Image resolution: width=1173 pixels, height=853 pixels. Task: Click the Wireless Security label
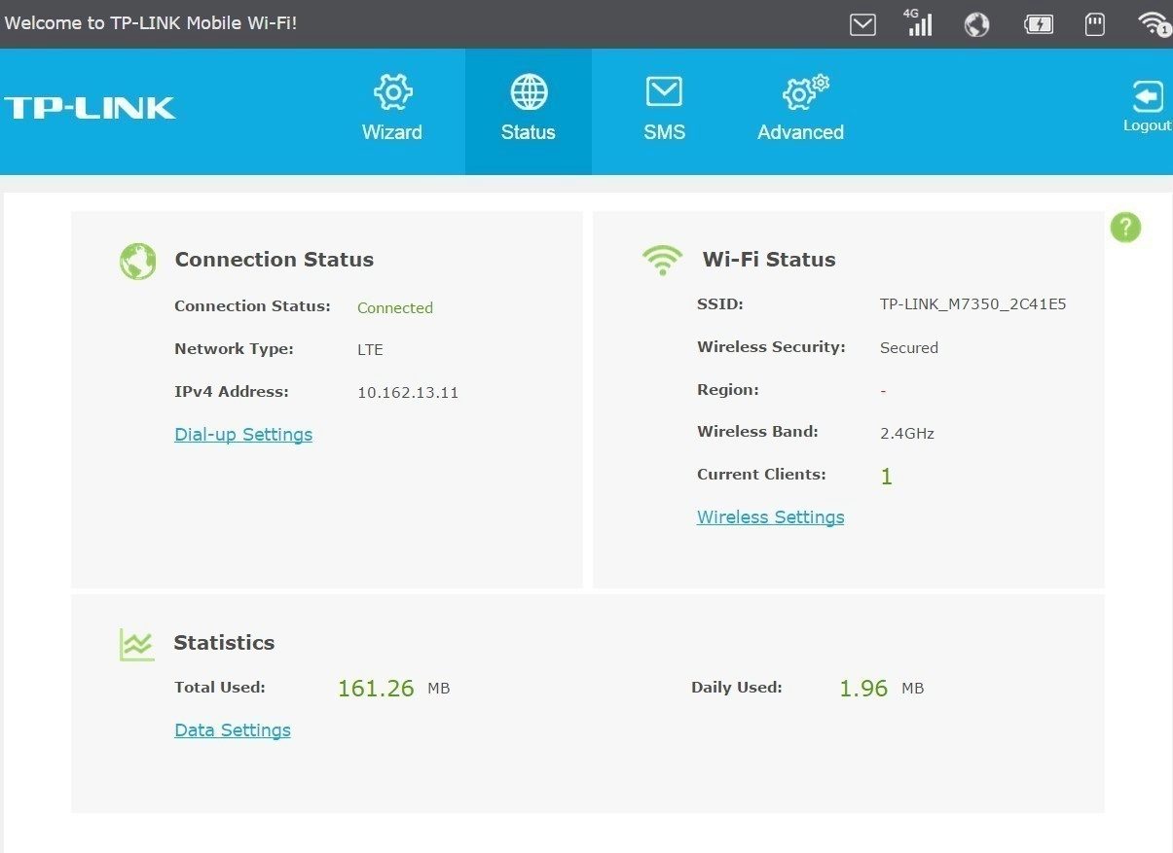[x=771, y=347]
